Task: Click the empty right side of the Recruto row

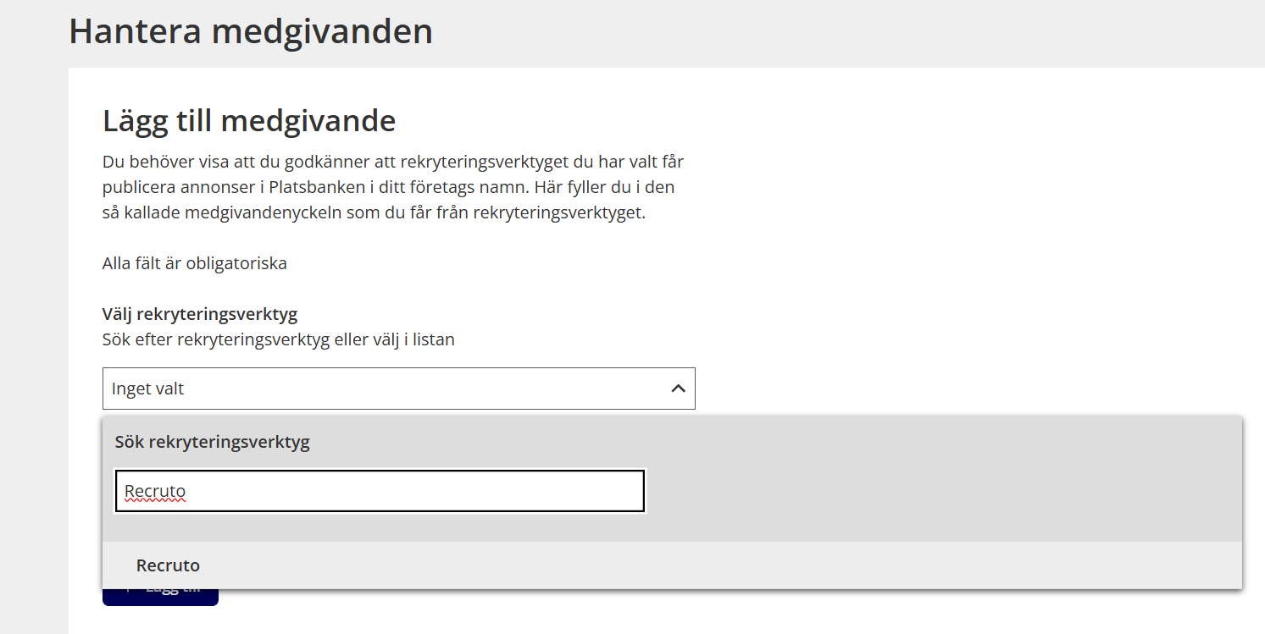Action: tap(847, 565)
